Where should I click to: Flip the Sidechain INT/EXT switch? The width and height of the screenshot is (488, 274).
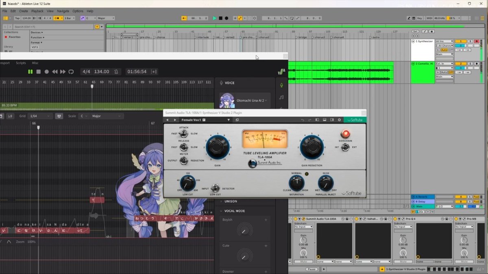(x=345, y=147)
